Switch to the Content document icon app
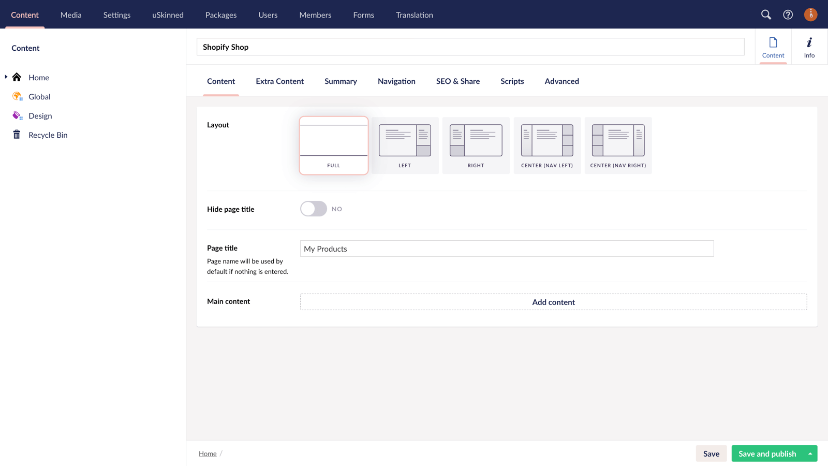828x466 pixels. [773, 47]
